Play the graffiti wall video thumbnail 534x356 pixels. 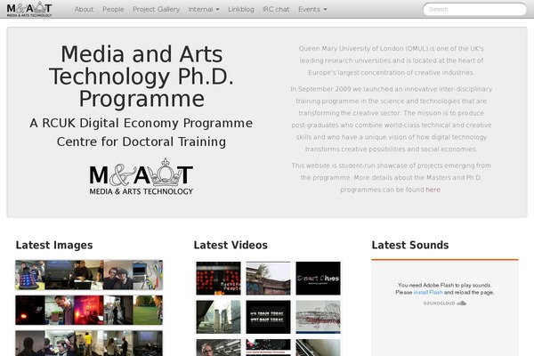coord(269,279)
